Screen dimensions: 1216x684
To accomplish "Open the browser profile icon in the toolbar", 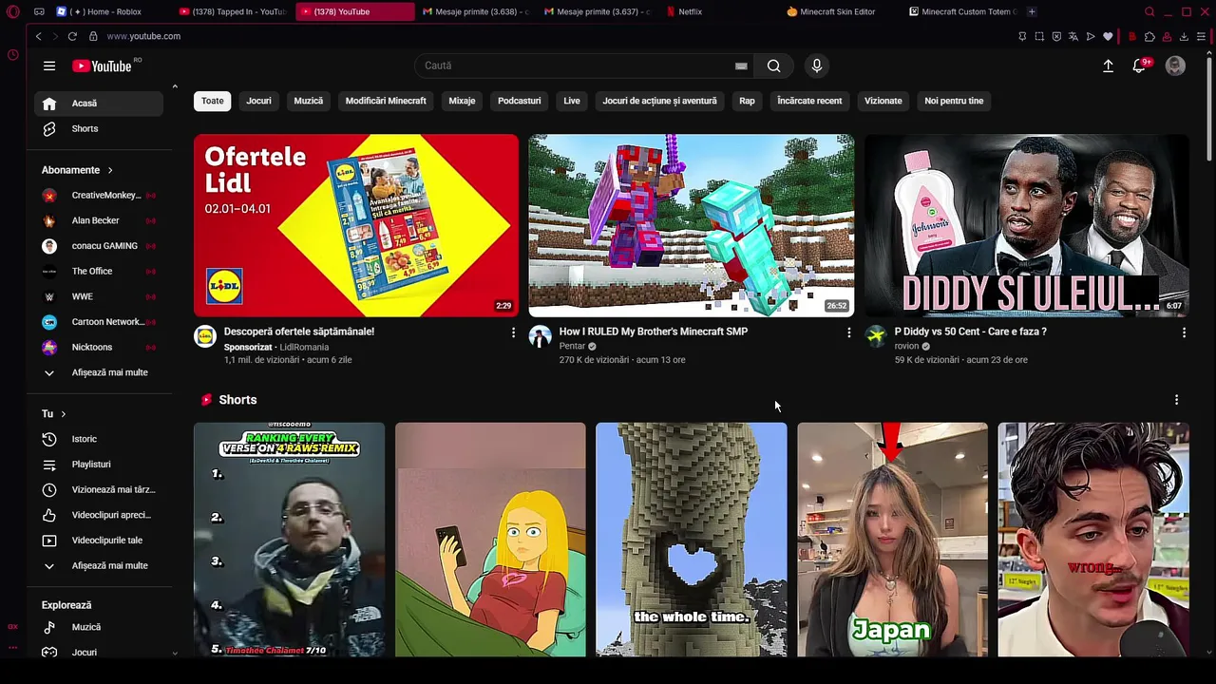I will coord(1167,36).
